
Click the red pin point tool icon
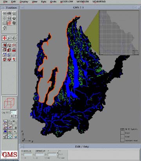[x=14, y=59]
